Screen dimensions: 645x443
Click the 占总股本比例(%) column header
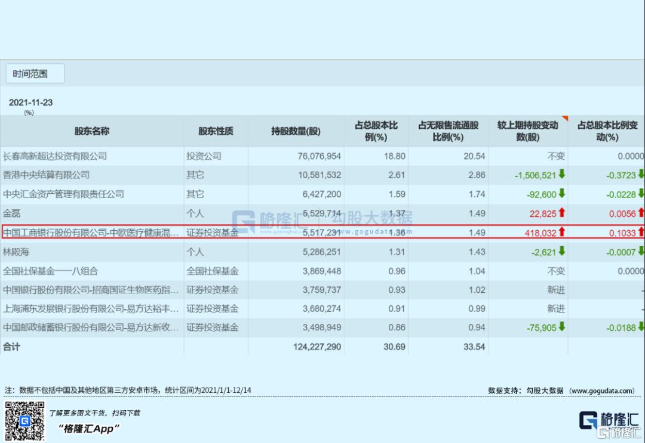[x=376, y=131]
